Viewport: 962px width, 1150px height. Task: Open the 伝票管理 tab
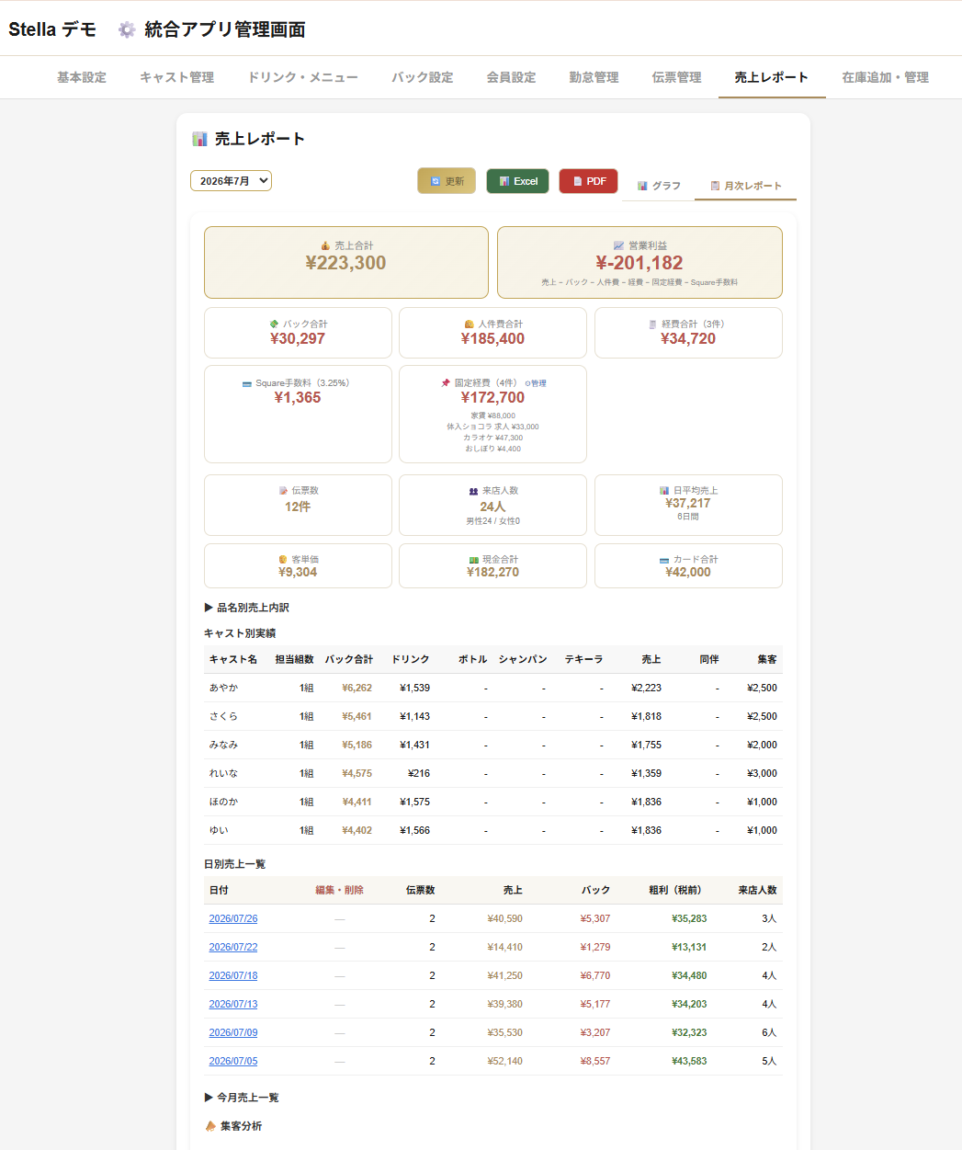coord(676,77)
